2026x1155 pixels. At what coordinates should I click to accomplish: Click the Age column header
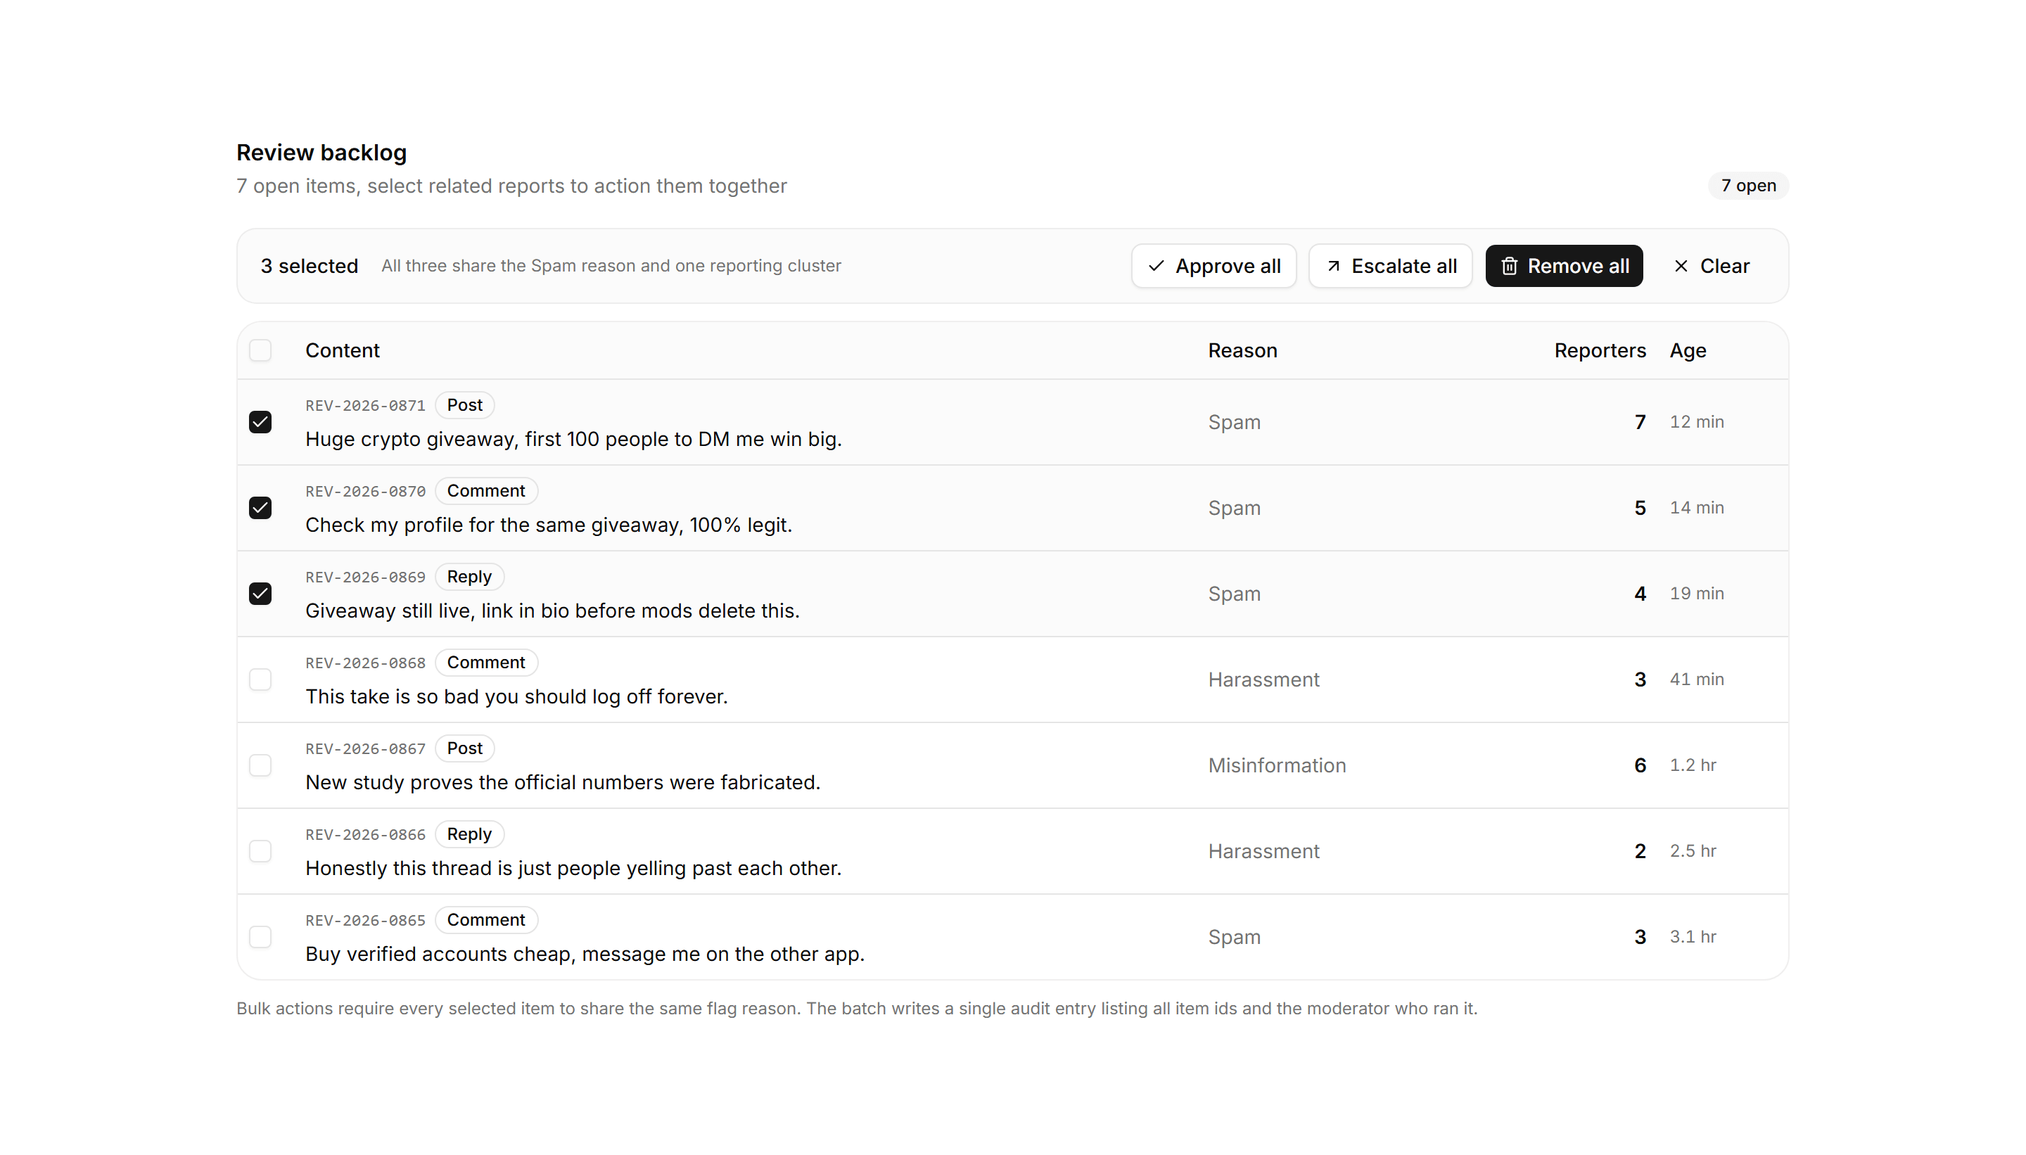tap(1688, 350)
